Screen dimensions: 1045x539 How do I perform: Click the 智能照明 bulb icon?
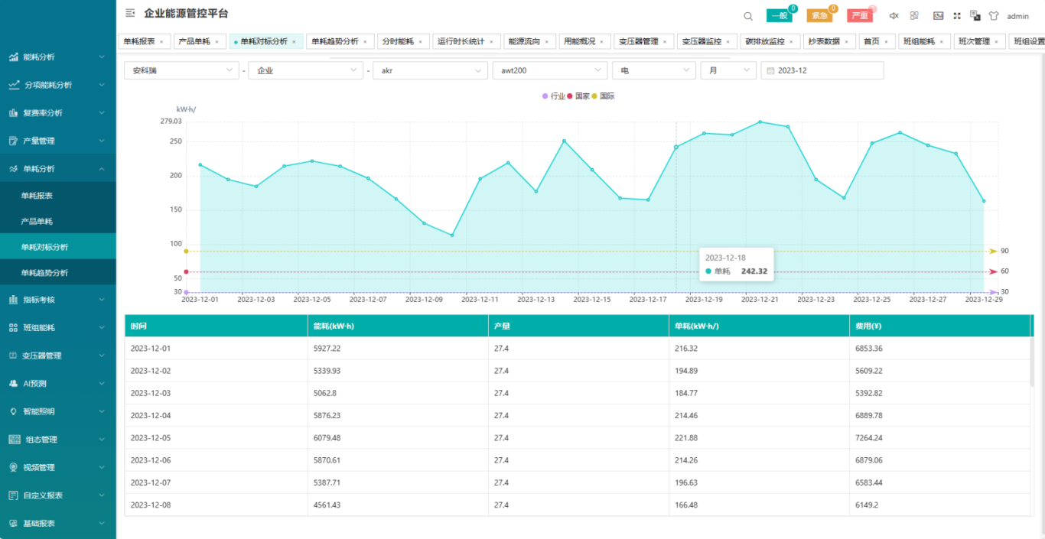tap(13, 411)
